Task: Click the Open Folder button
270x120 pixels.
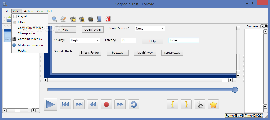Action: pos(93,29)
